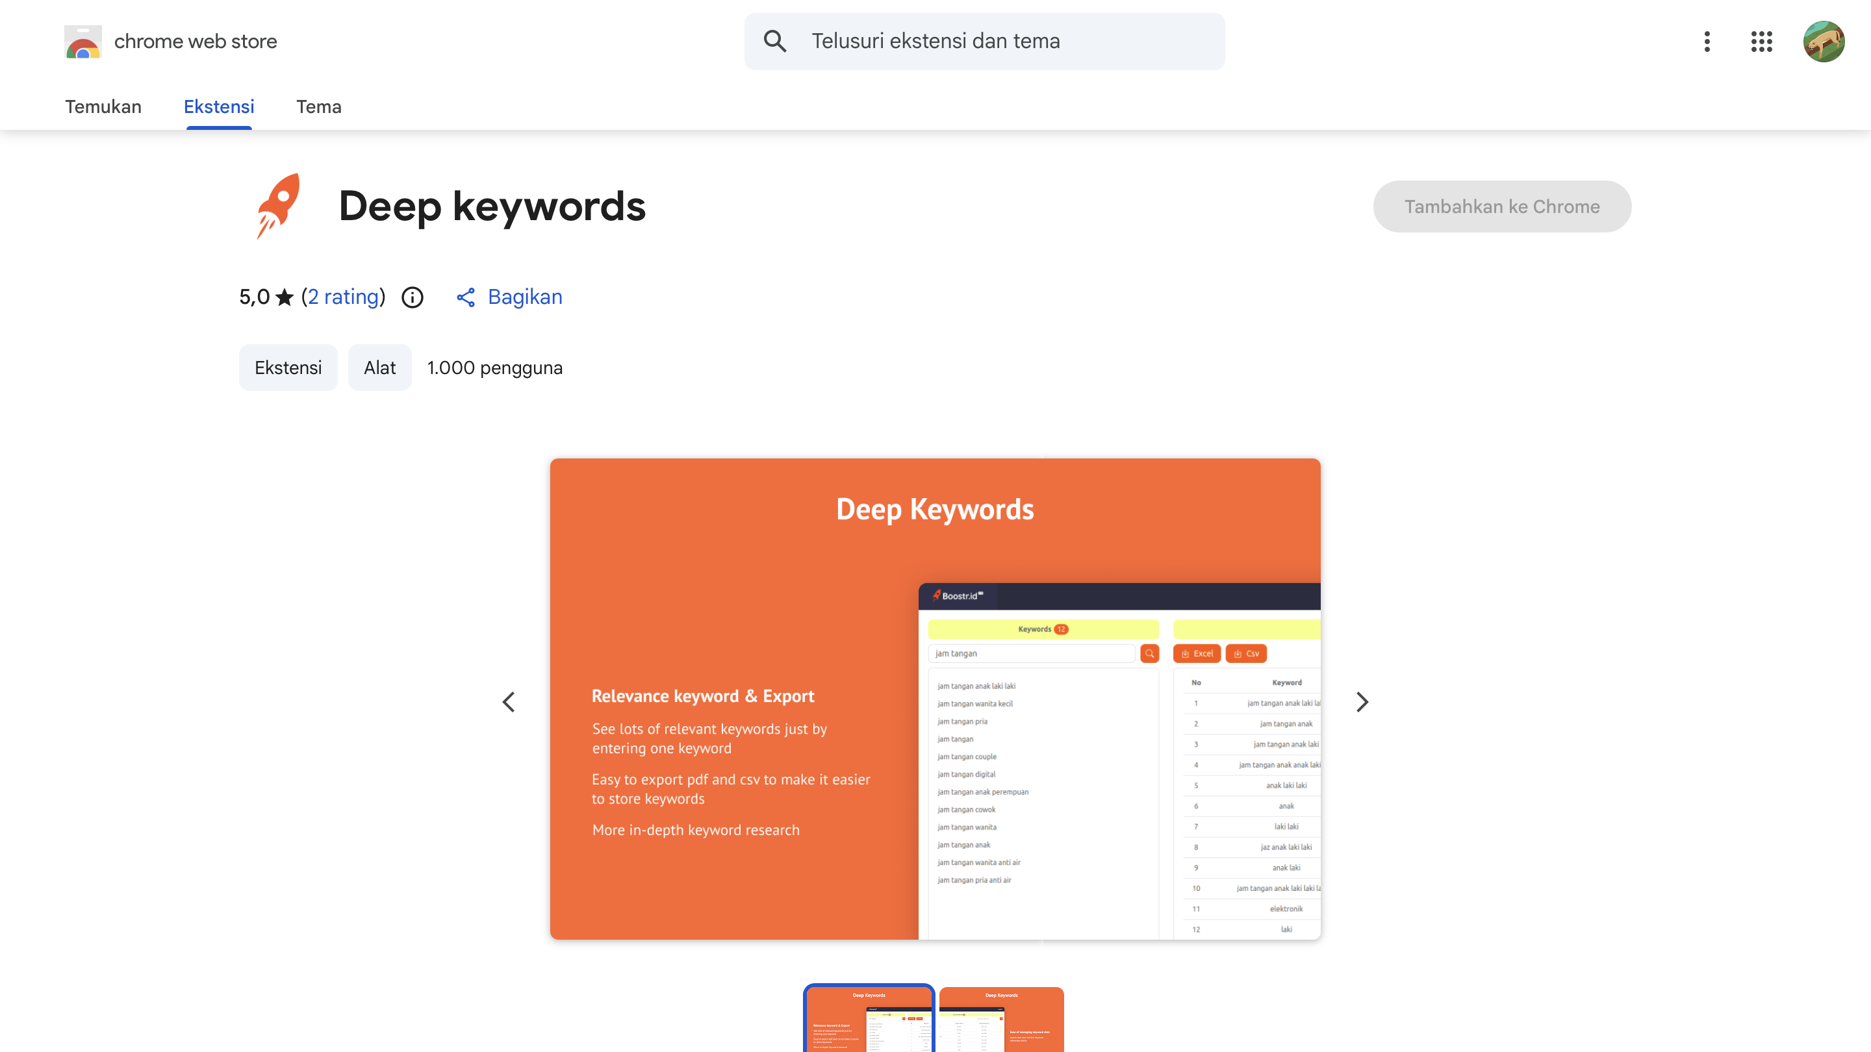Click the Bagikan link
Image resolution: width=1871 pixels, height=1052 pixels.
coord(525,297)
